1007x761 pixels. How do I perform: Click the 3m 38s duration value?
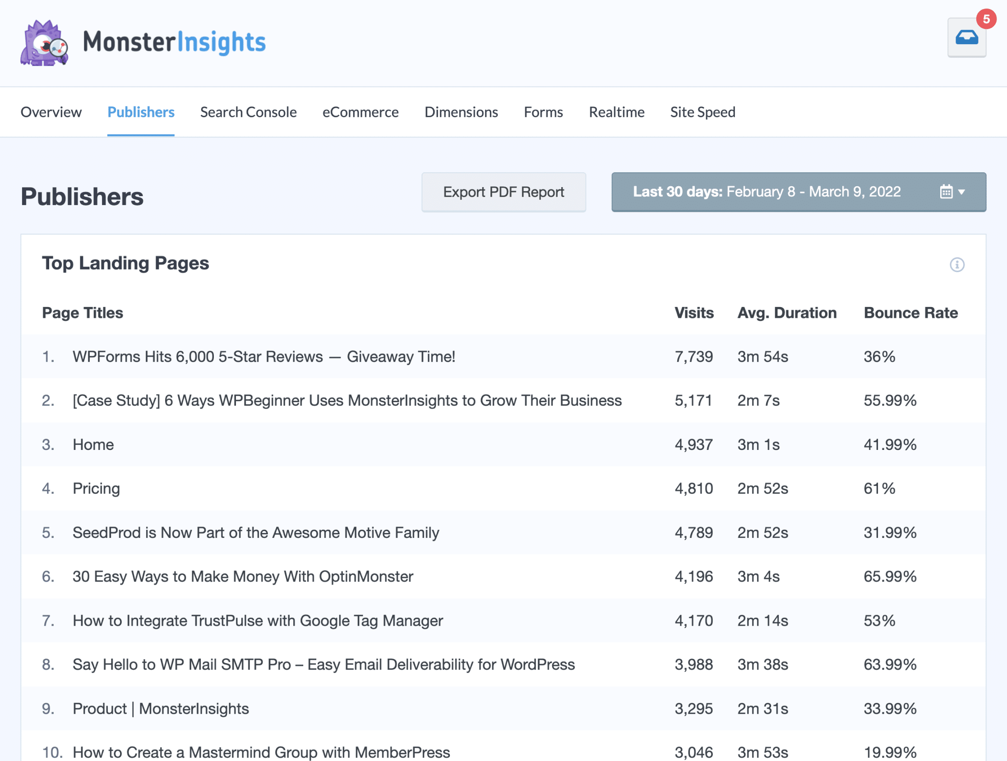point(762,665)
